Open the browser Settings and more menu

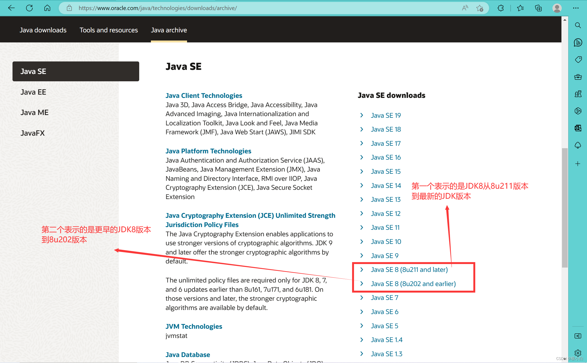point(576,8)
